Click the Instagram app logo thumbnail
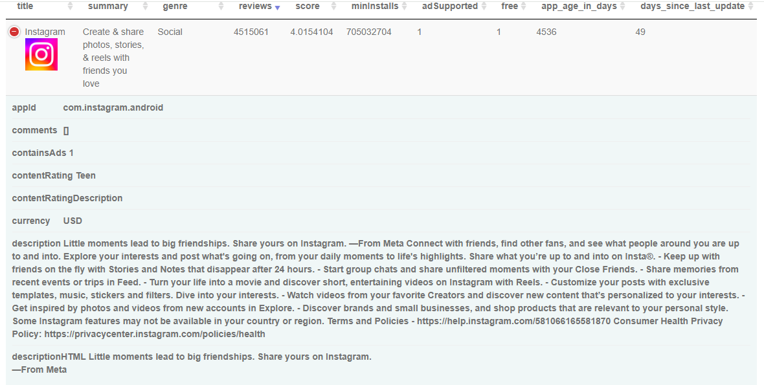The height and width of the screenshot is (385, 764). point(41,54)
